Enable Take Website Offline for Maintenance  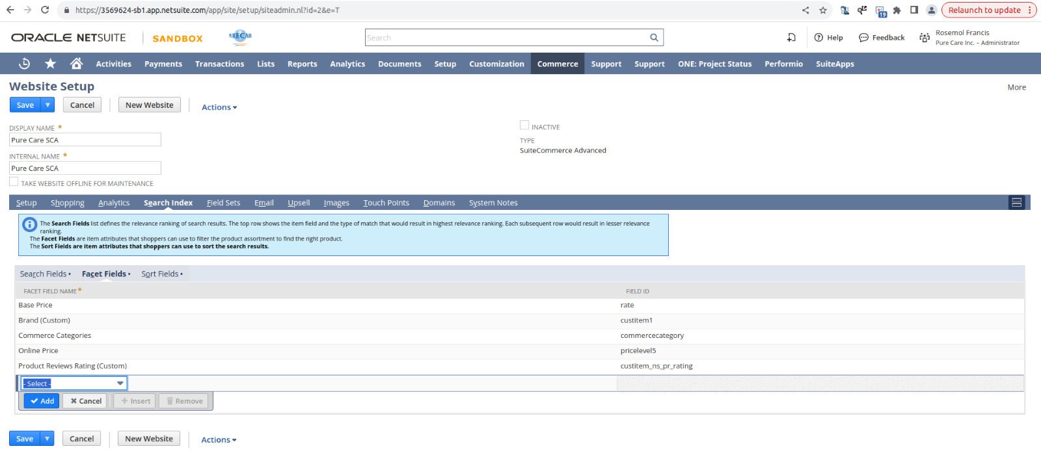(14, 182)
